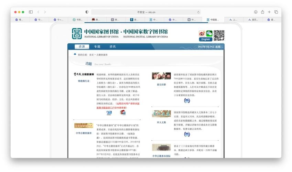292x172 pixels.
Task: Click the blue icon under 燕行录 description
Action: coord(109,112)
